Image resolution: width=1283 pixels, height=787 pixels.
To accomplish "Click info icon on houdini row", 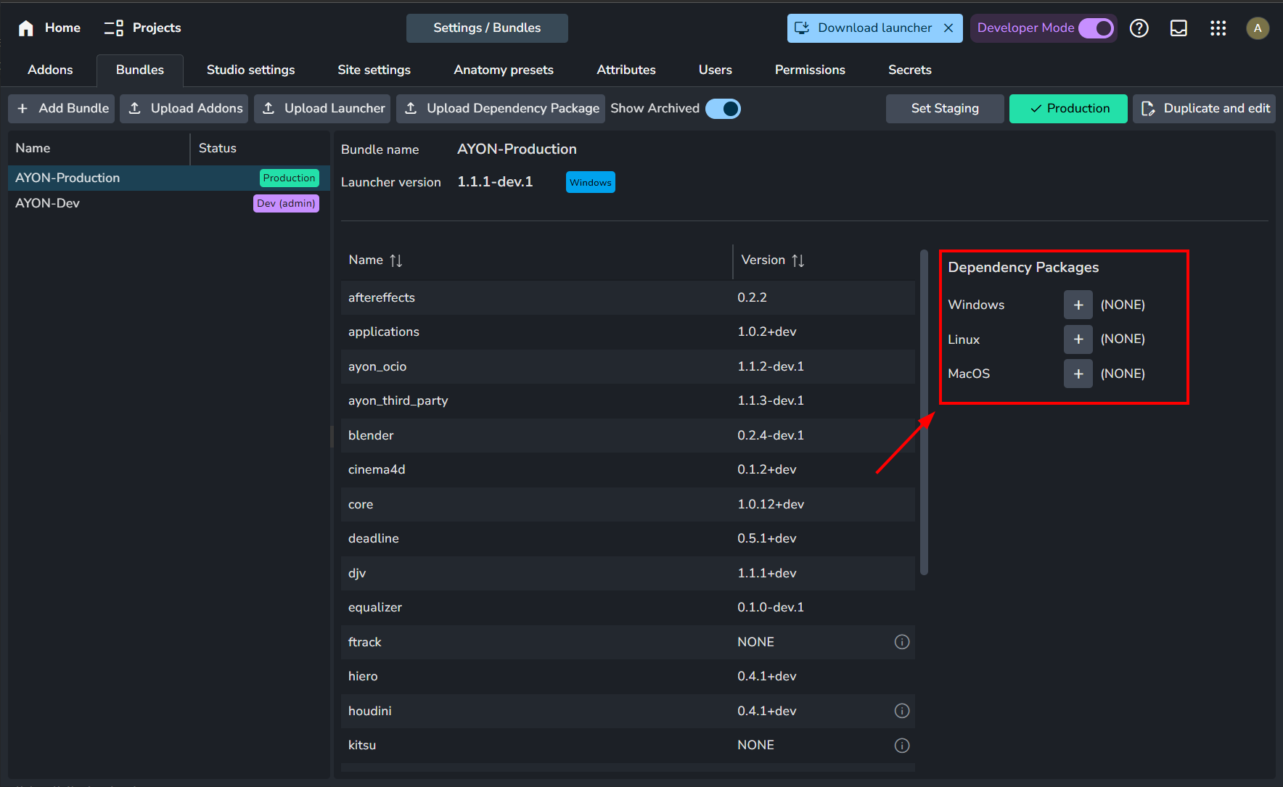I will coord(901,711).
